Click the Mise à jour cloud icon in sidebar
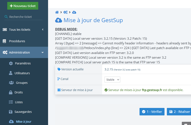191x125 pixels. [11, 122]
